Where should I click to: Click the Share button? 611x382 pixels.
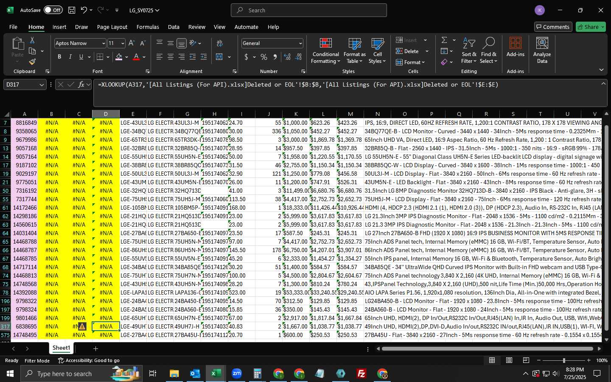pos(591,27)
